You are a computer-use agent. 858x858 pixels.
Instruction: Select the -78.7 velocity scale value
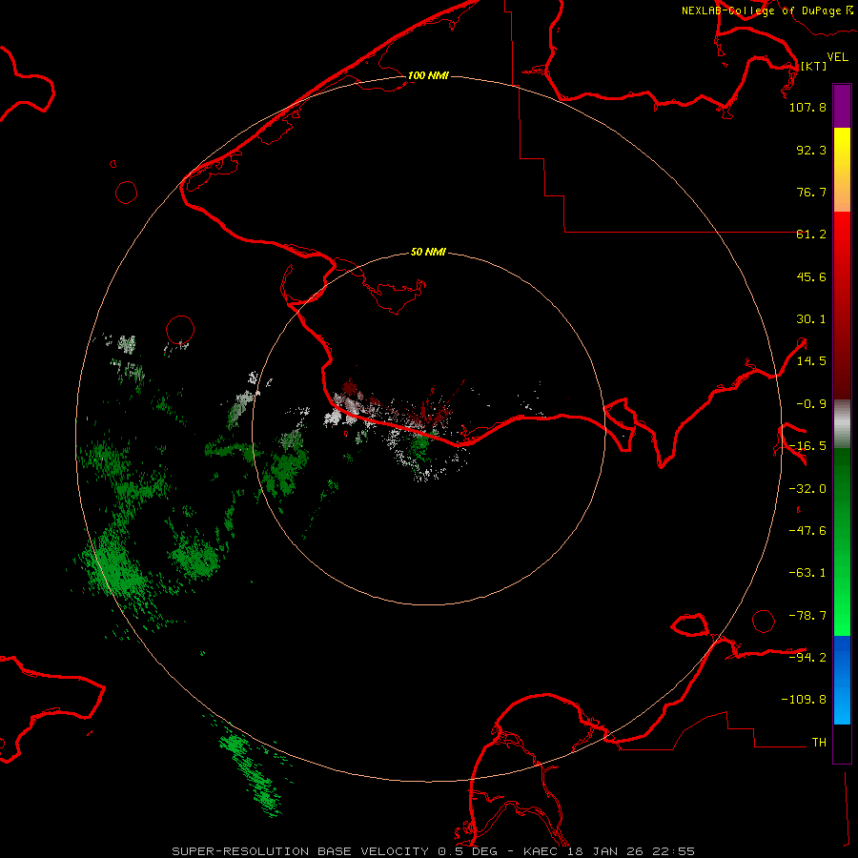807,616
